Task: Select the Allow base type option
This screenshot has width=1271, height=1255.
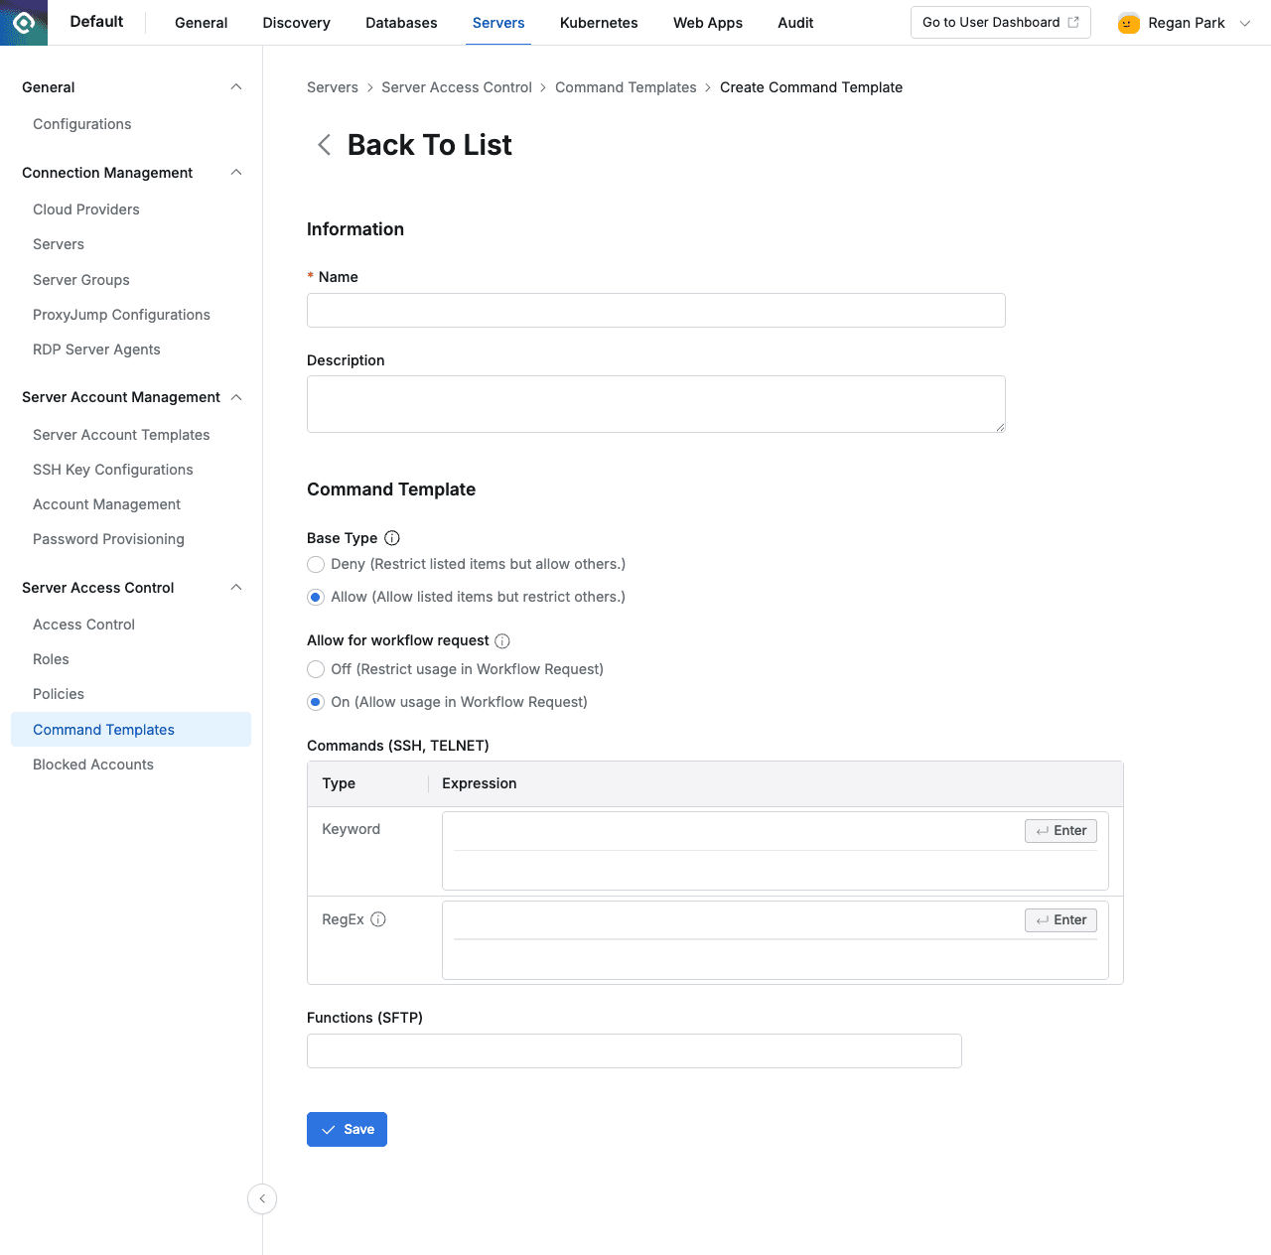Action: click(x=315, y=597)
